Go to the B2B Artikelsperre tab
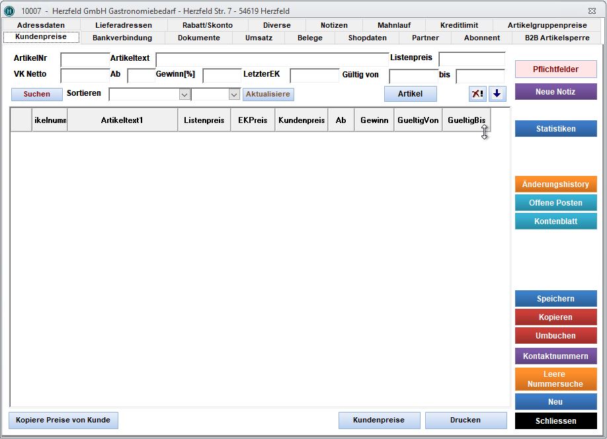The width and height of the screenshot is (607, 439). 557,38
